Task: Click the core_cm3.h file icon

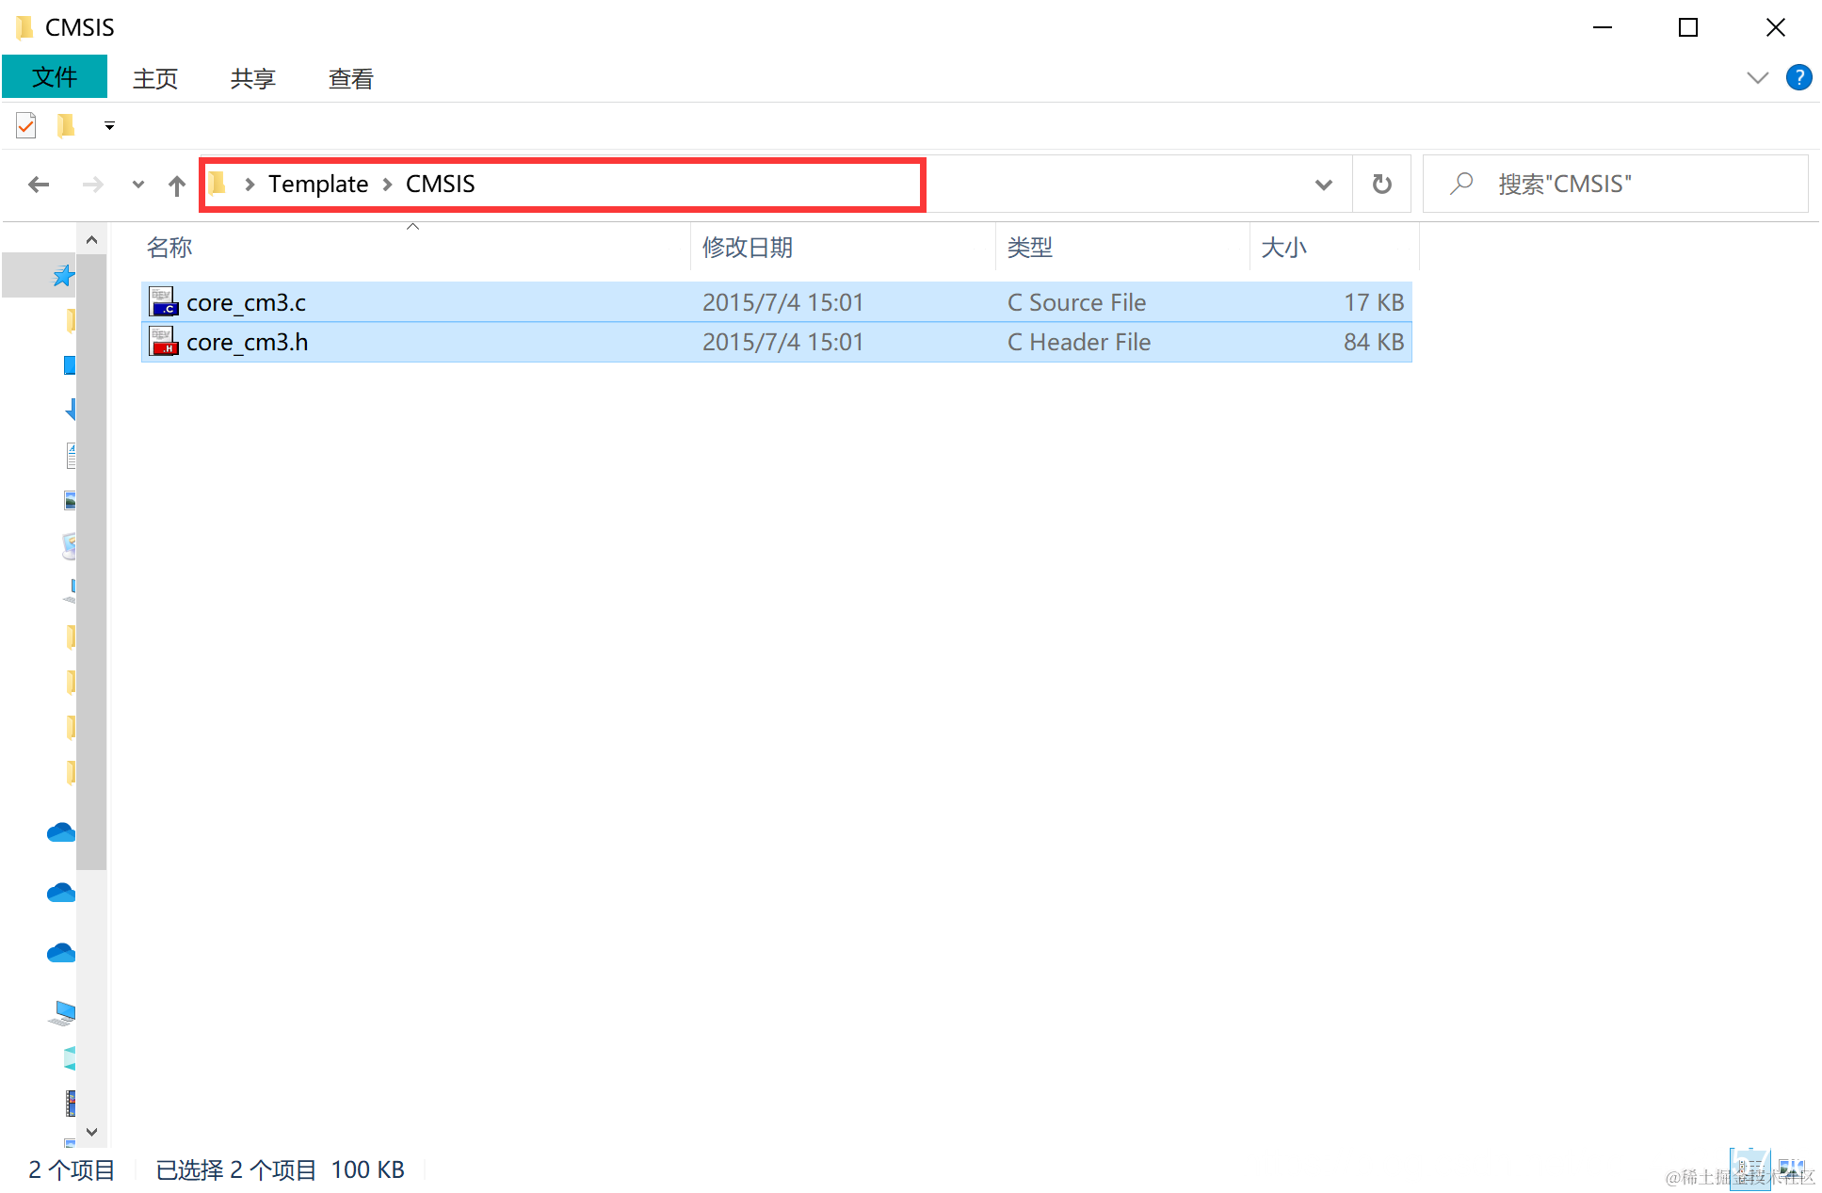Action: [164, 342]
